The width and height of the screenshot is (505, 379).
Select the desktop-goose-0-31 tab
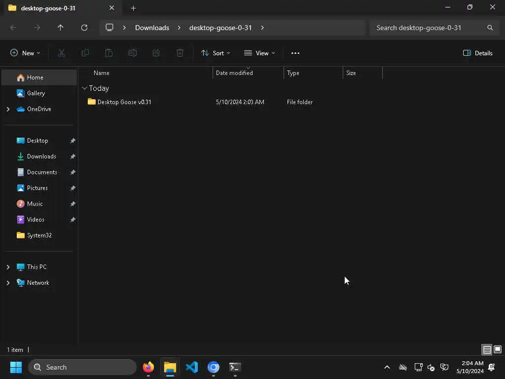(61, 8)
